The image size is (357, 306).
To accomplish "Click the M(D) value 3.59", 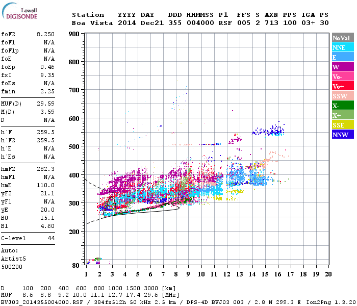I will [x=47, y=112].
